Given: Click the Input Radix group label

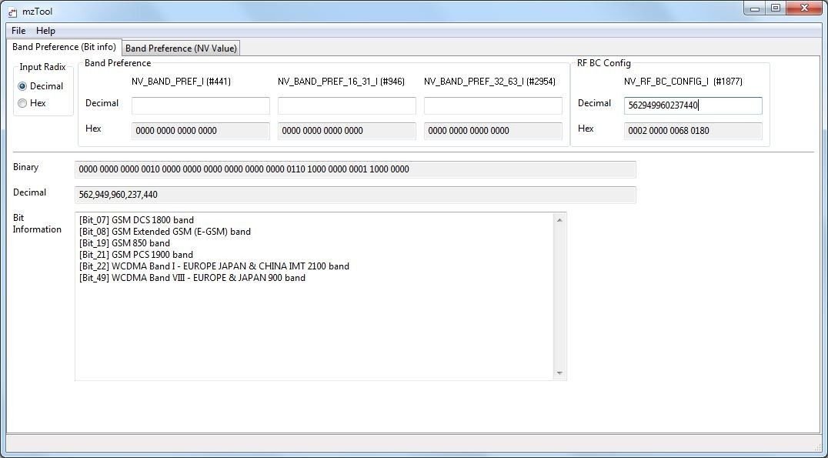Looking at the screenshot, I should click(x=43, y=67).
